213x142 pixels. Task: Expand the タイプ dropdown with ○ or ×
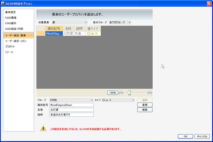coord(118,100)
